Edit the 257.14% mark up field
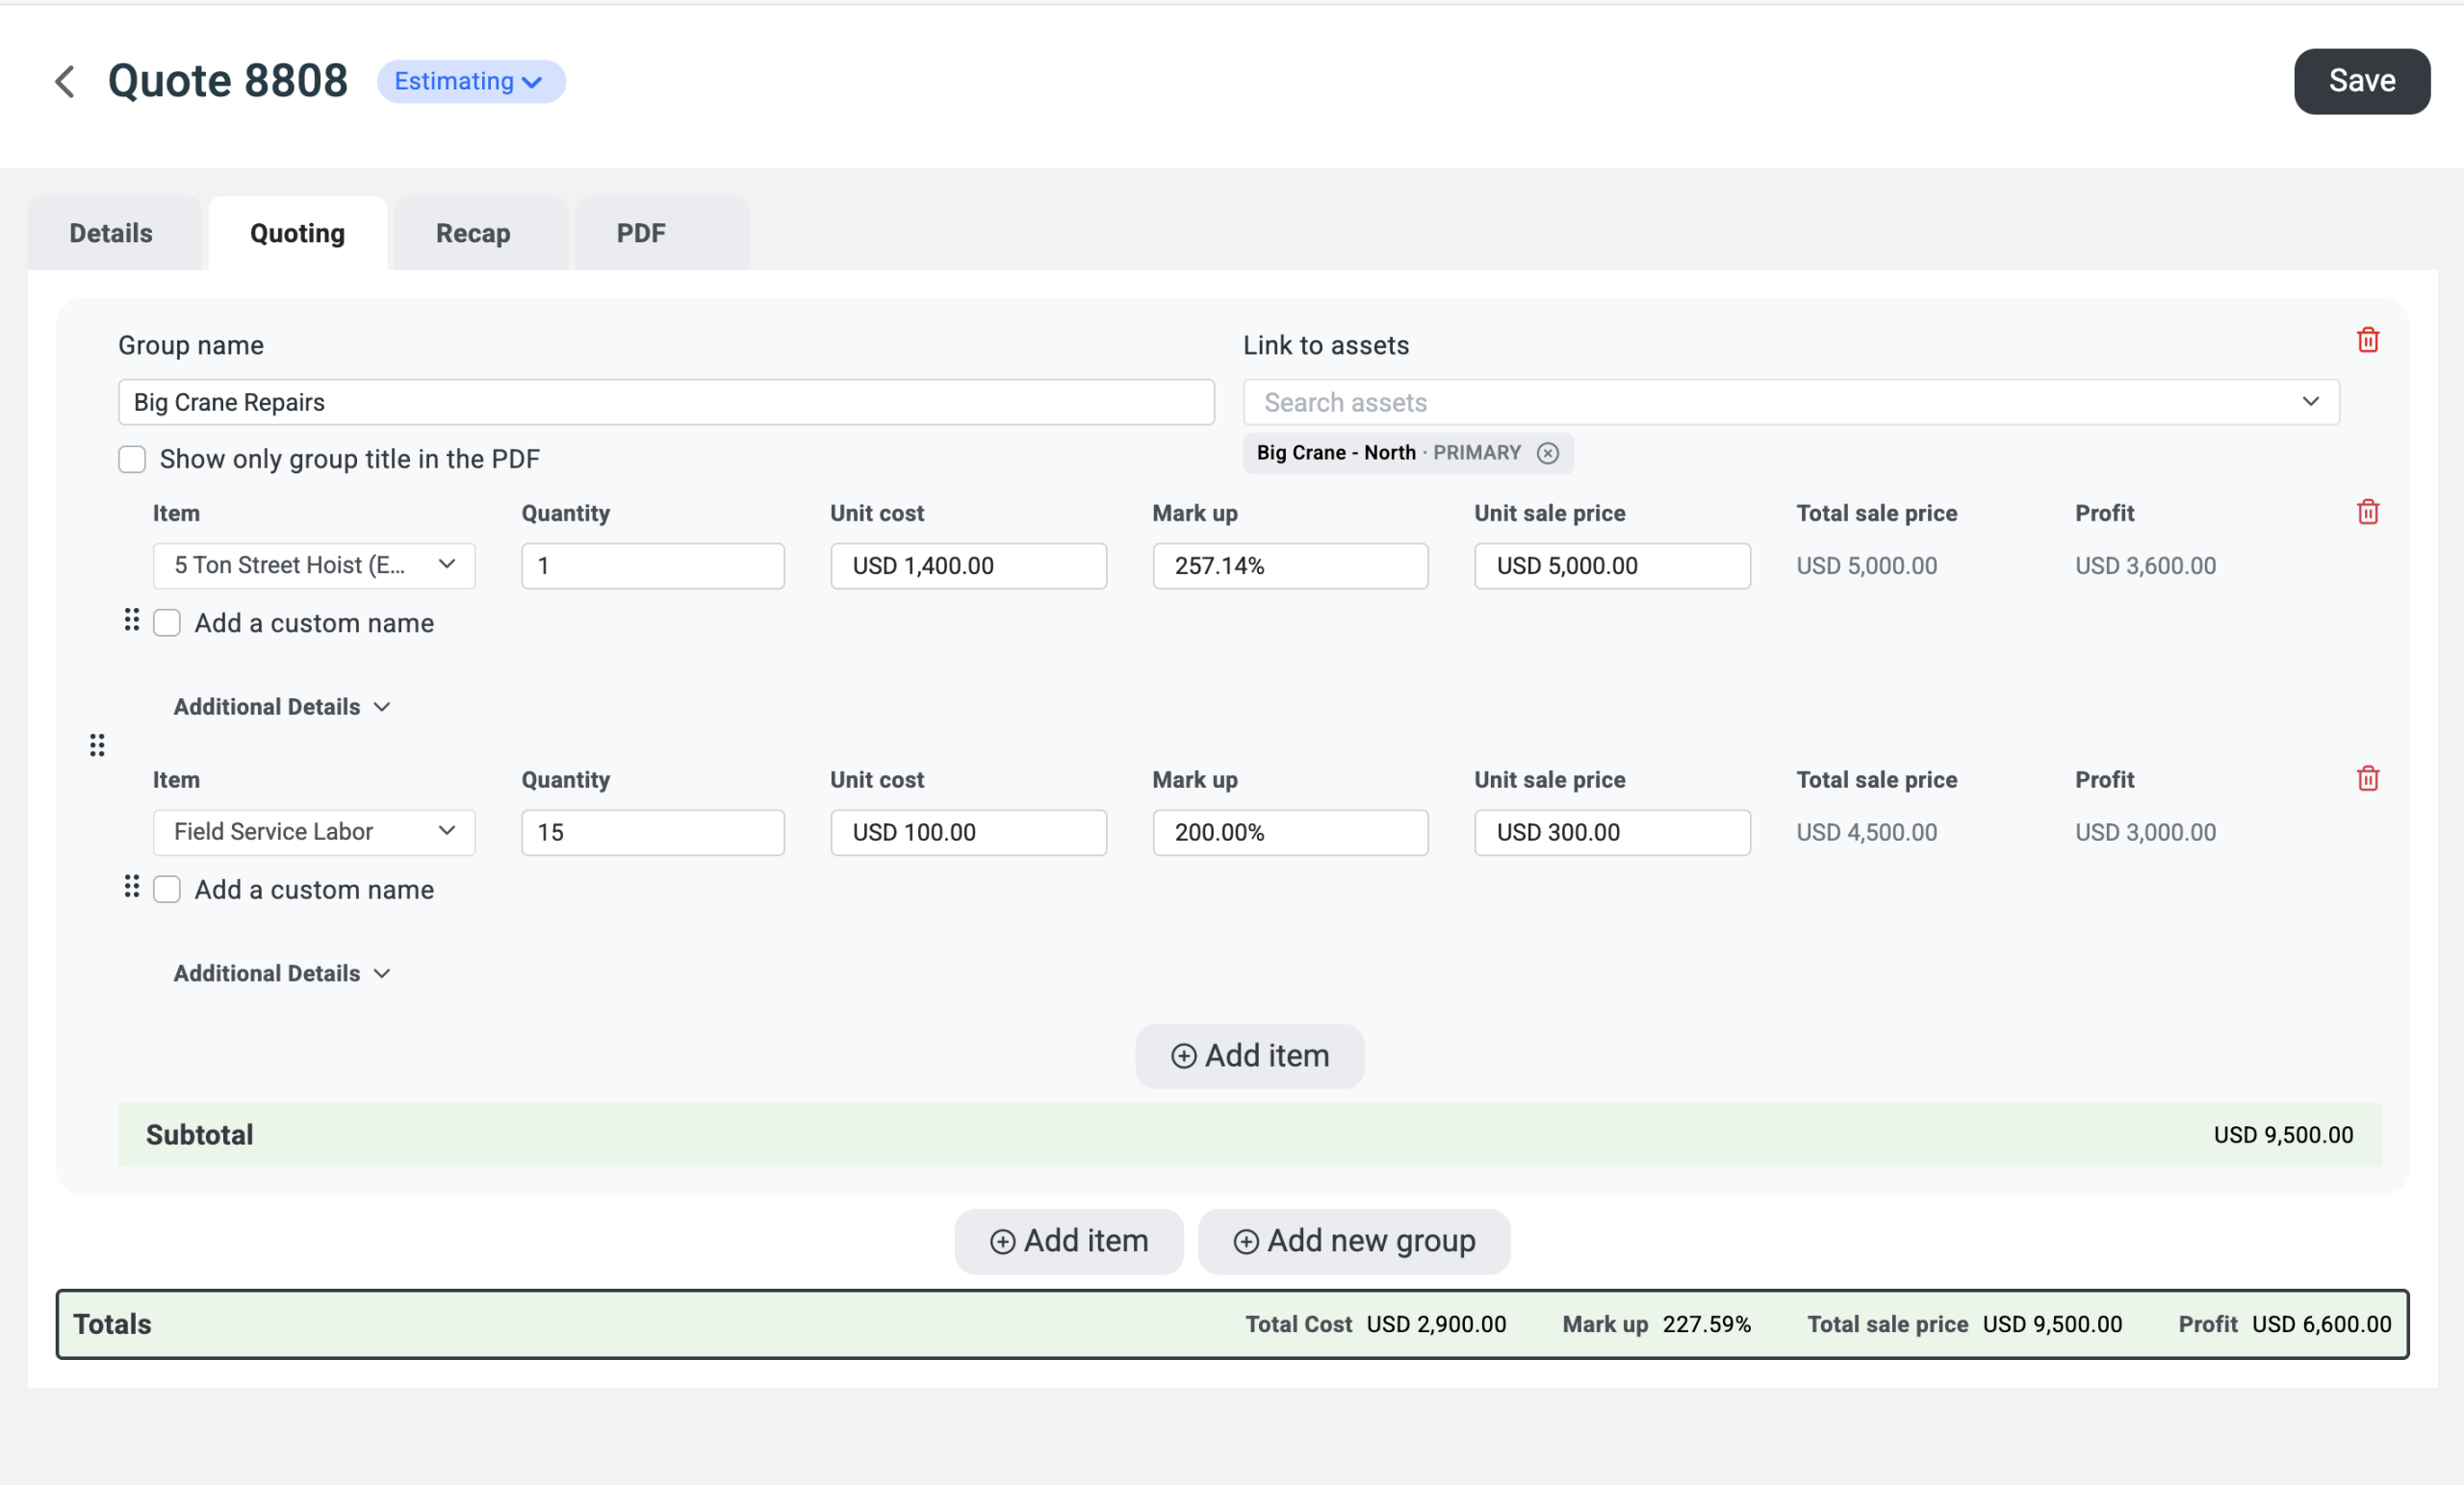The width and height of the screenshot is (2464, 1485). click(x=1290, y=566)
